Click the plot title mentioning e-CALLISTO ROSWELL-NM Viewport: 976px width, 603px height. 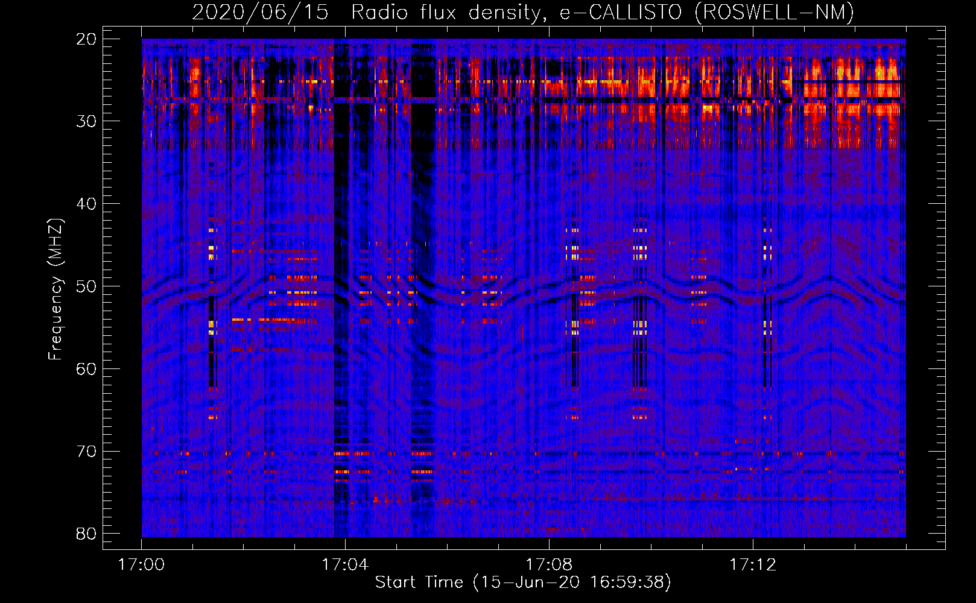pos(523,12)
